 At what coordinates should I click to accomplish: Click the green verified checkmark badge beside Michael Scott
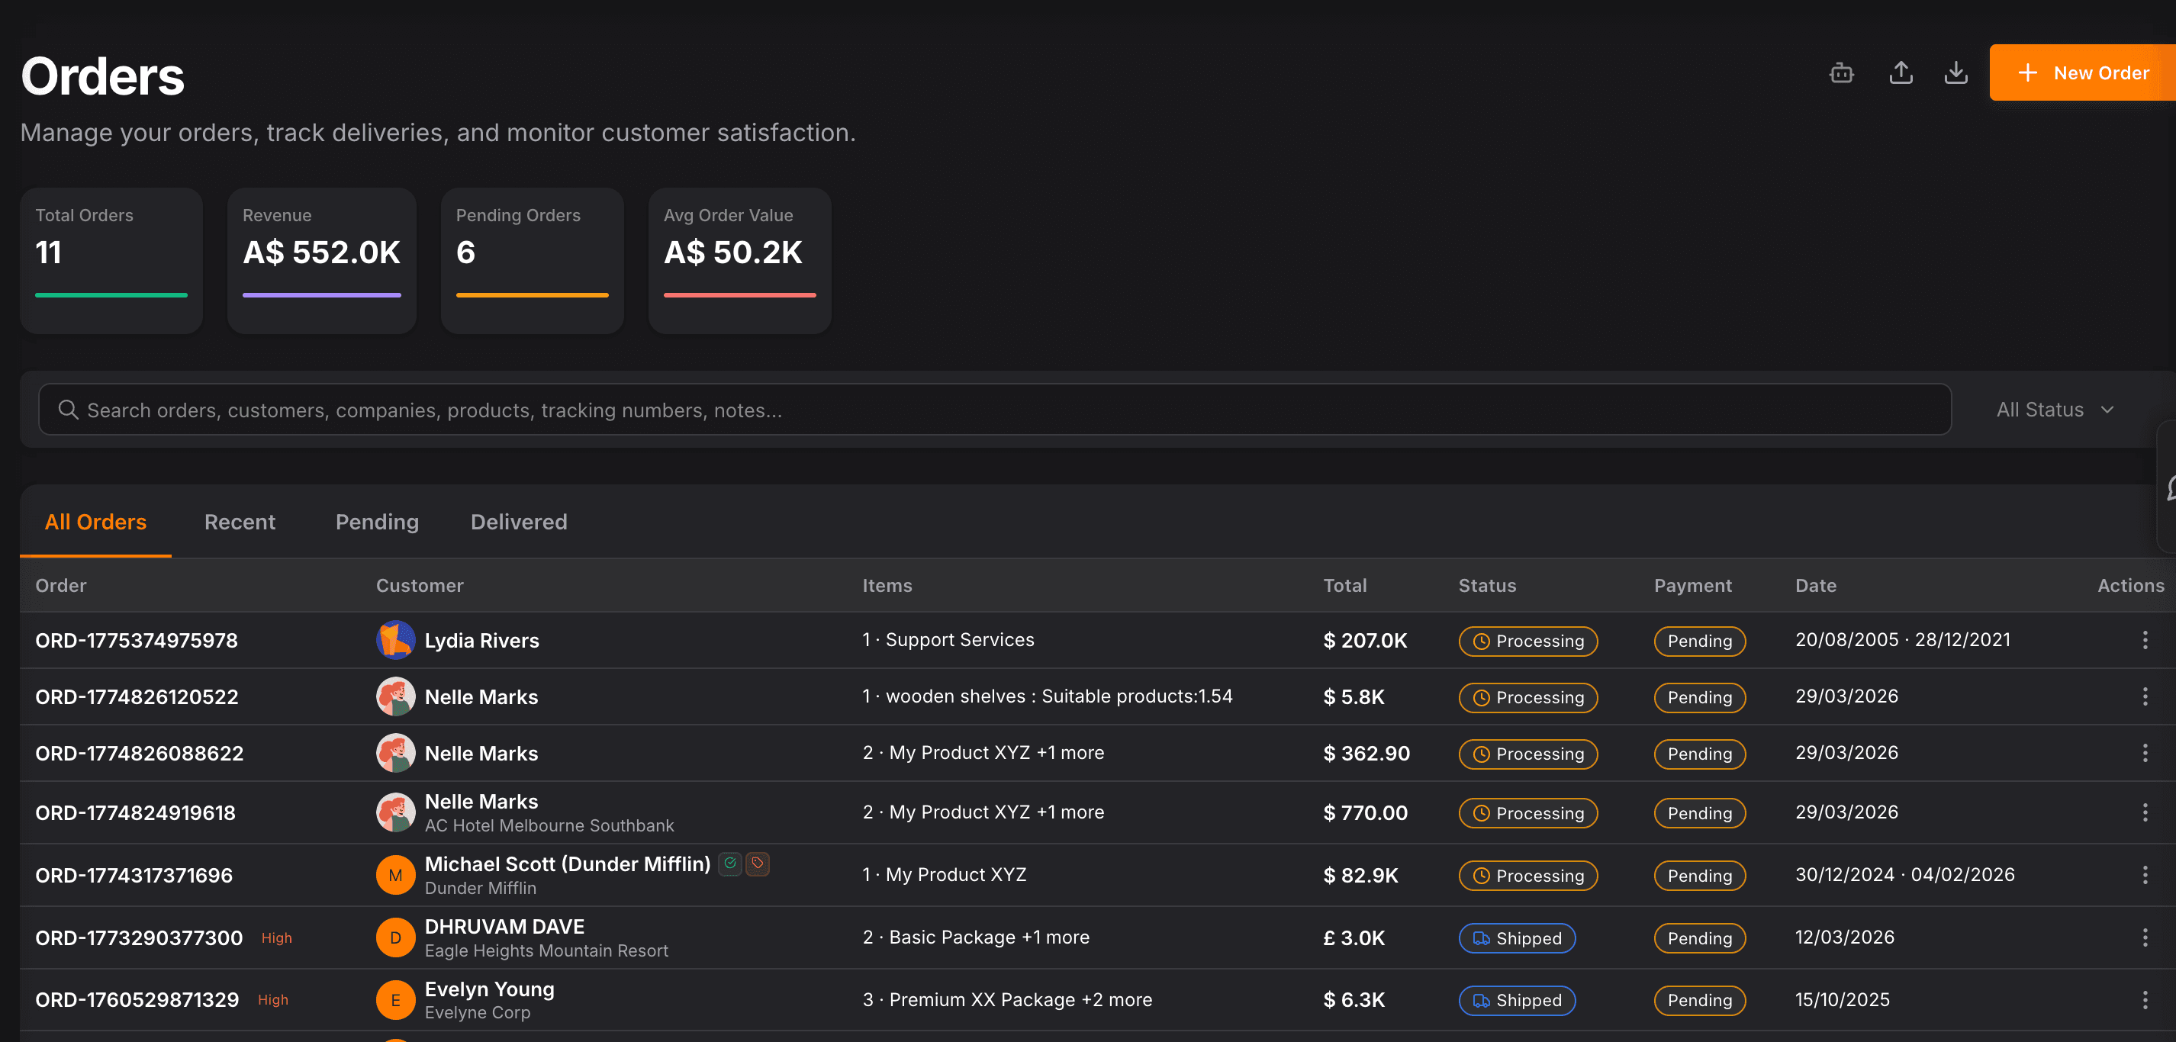[730, 864]
